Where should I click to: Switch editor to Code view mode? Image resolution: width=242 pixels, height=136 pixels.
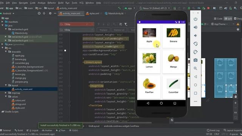pyautogui.click(x=218, y=19)
